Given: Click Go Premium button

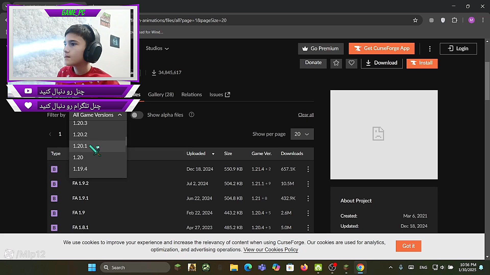Looking at the screenshot, I should tap(321, 49).
